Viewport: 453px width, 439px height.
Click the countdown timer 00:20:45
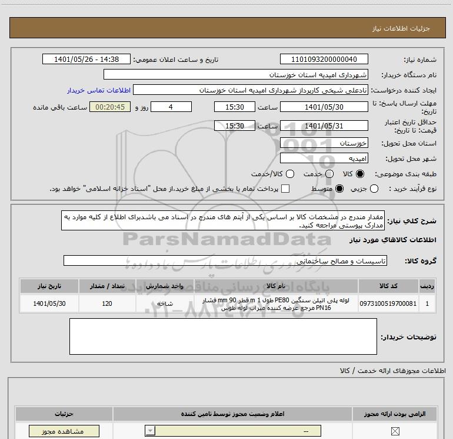[x=110, y=107]
